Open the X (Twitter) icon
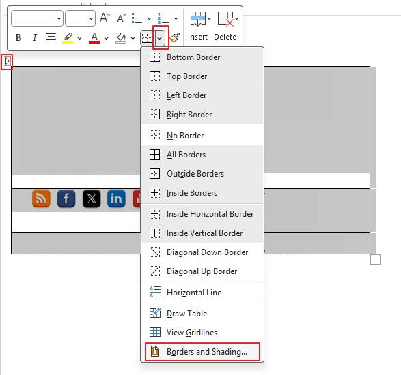The width and height of the screenshot is (401, 375). point(92,198)
